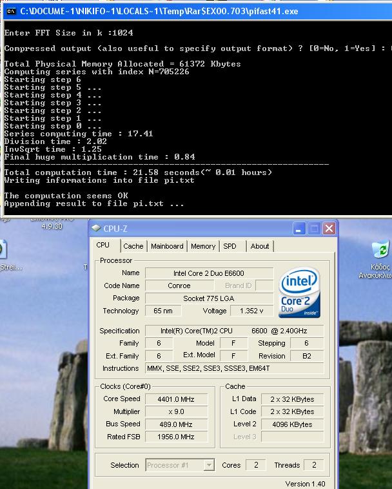
Task: Click the 'The computation seems OK' line
Action: [x=66, y=196]
